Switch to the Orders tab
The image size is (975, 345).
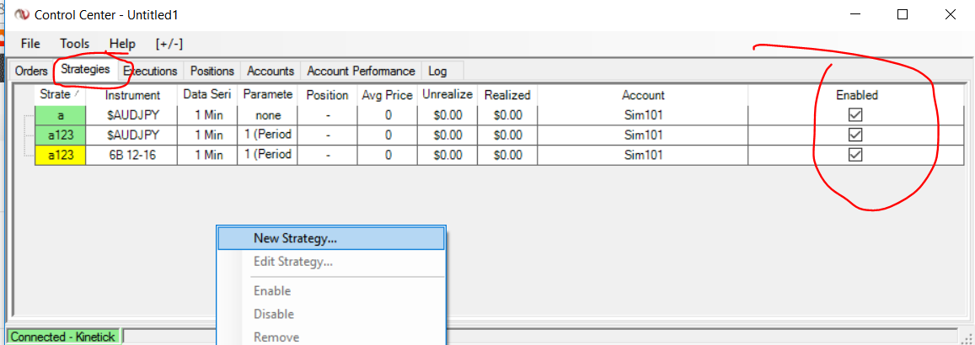31,72
